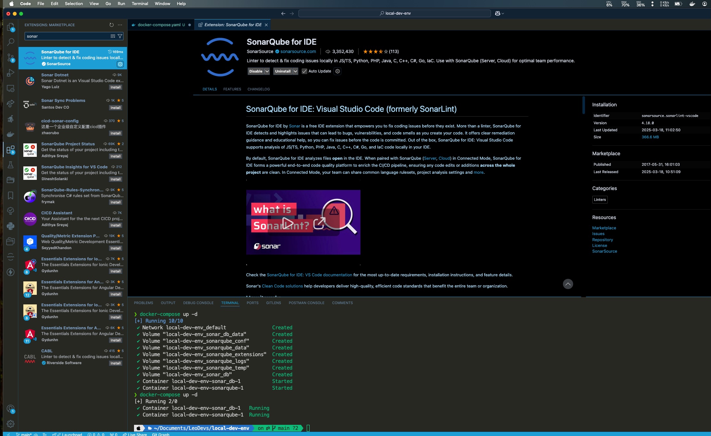Switch to the docker-compose.yaml editor tab
Viewport: 711px width, 436px height.
pyautogui.click(x=161, y=25)
